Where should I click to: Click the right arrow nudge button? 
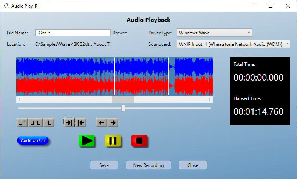(x=113, y=123)
